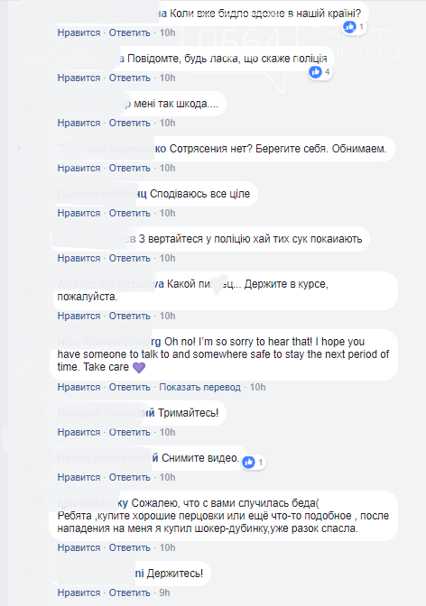
Task: Click like reaction icon on 'Коли вже бидло' comment
Action: tap(350, 27)
